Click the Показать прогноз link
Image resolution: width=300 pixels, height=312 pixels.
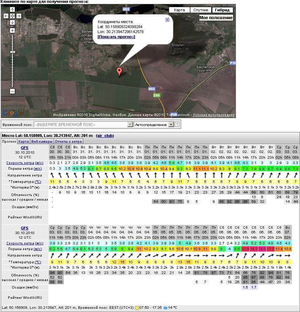click(116, 37)
